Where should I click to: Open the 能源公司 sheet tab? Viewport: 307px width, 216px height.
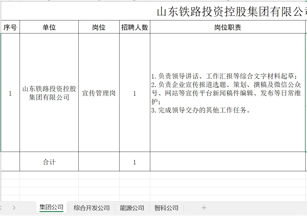[x=132, y=208]
